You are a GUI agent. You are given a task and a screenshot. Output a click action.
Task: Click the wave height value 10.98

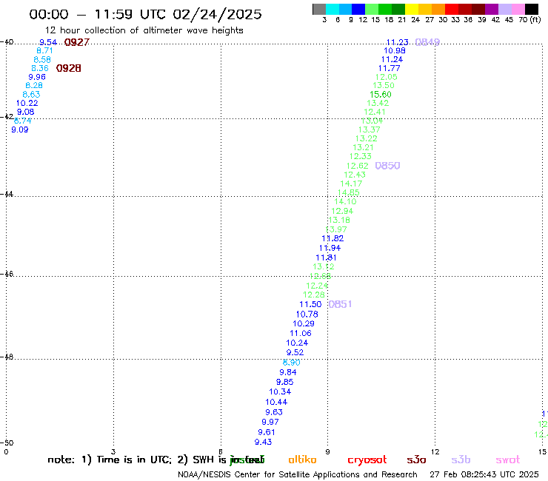pyautogui.click(x=395, y=50)
